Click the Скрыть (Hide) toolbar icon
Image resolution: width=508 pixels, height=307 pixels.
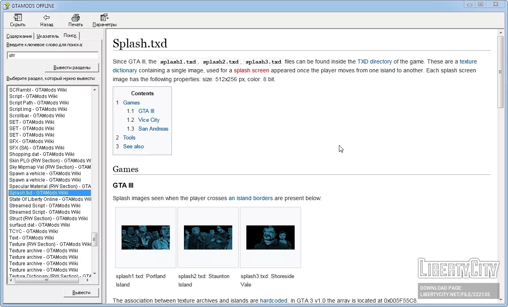click(18, 17)
